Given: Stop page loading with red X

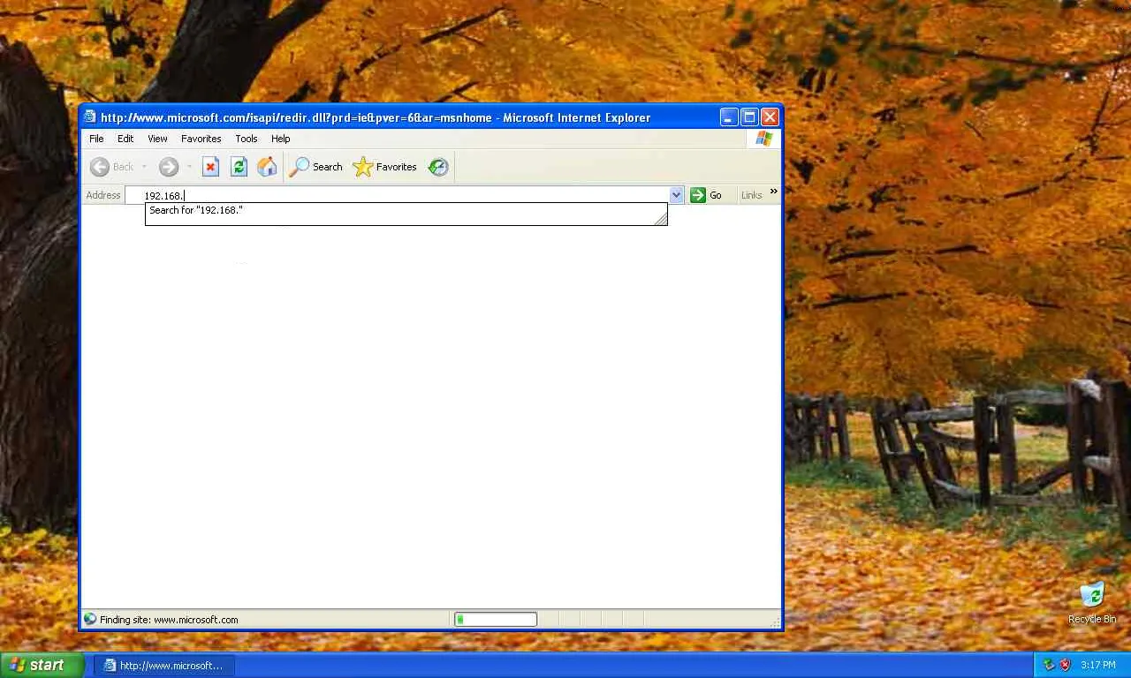Looking at the screenshot, I should [210, 167].
